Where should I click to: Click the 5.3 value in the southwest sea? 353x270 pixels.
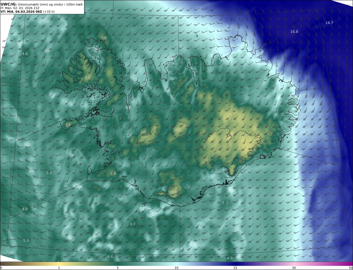tap(26, 240)
